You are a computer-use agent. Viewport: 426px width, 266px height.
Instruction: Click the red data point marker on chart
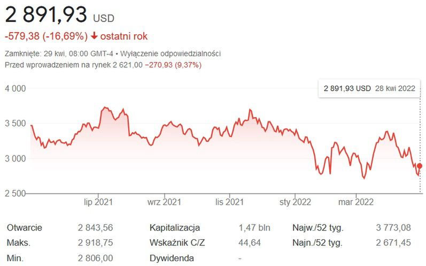(420, 166)
